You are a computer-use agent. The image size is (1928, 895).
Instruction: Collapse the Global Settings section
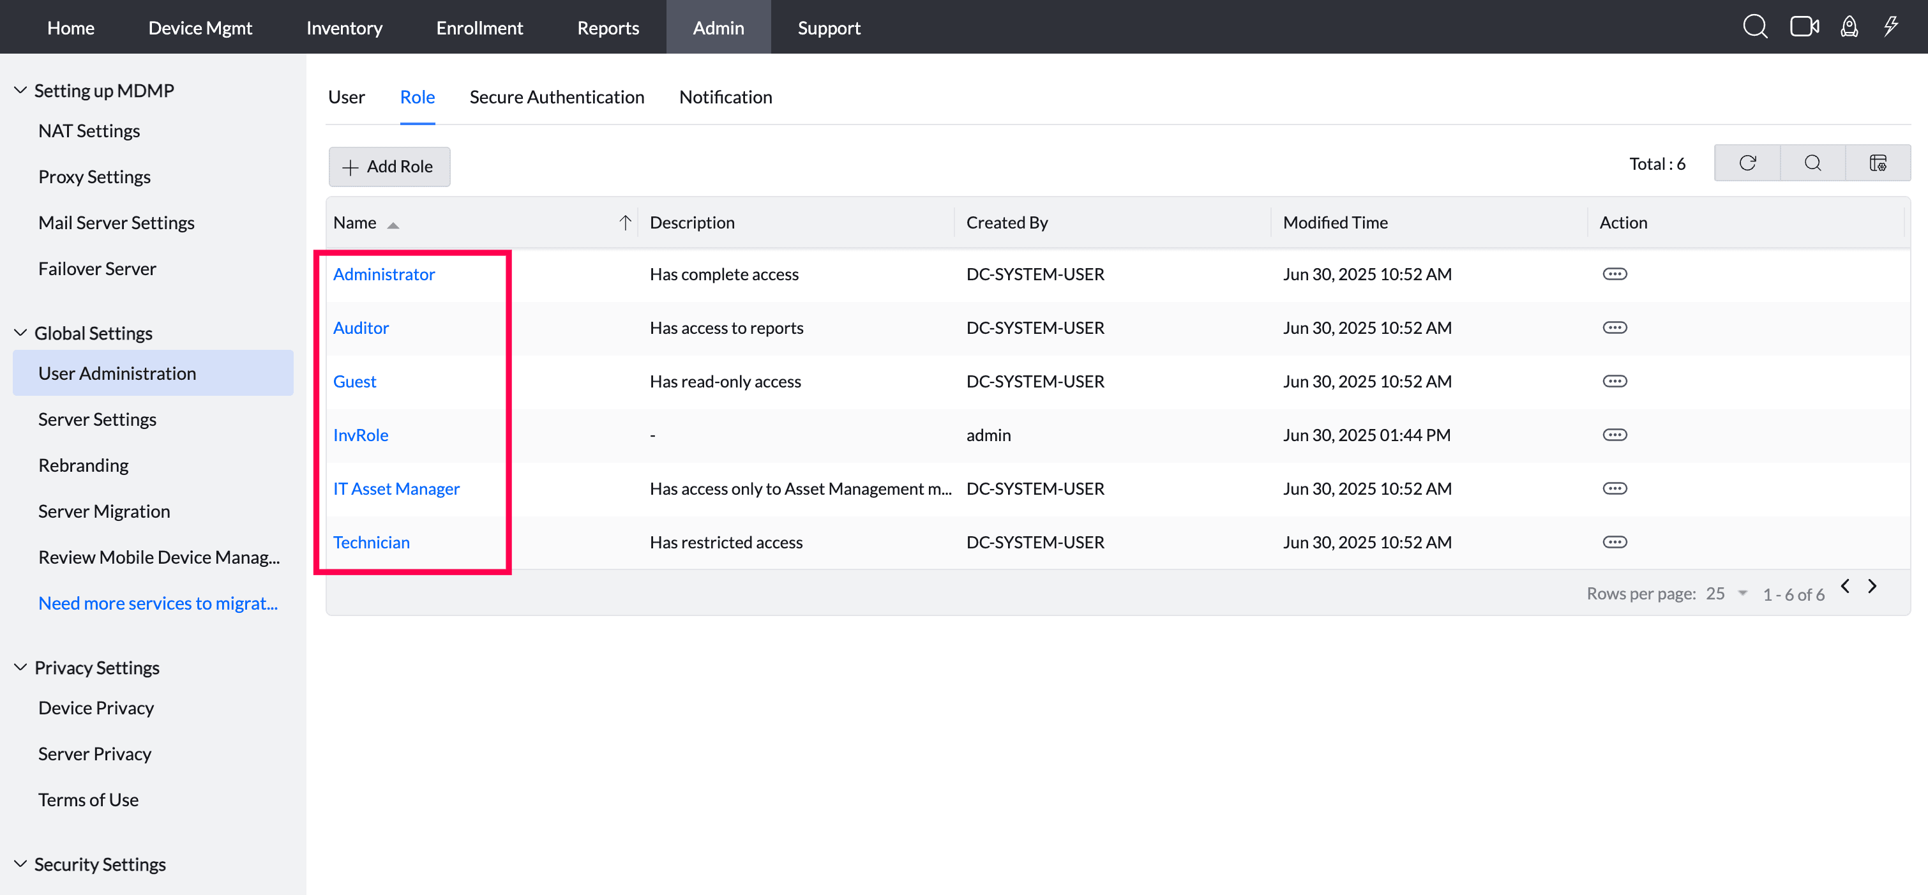point(20,333)
